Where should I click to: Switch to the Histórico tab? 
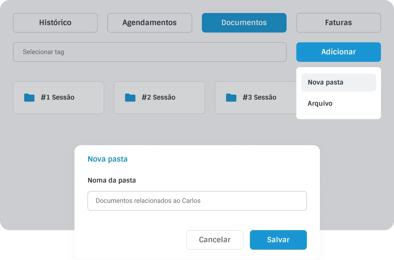point(55,23)
